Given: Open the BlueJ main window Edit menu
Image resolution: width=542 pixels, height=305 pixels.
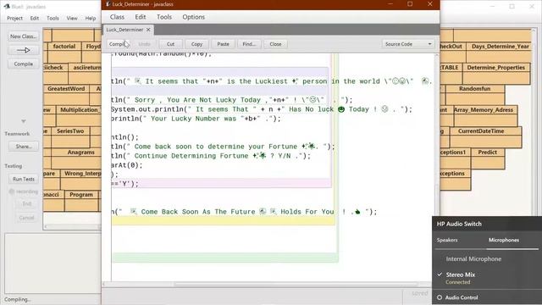Looking at the screenshot, I should point(35,19).
